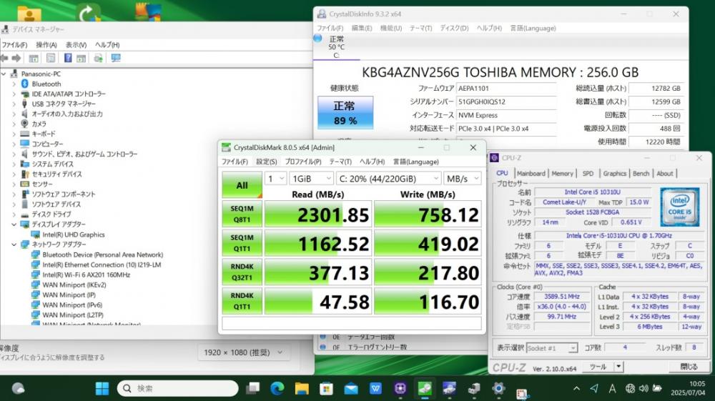The height and width of the screenshot is (401, 715).
Task: Select Intel(R) Wi-Fi 6 AX201 160MHz adapter
Action: (87, 274)
